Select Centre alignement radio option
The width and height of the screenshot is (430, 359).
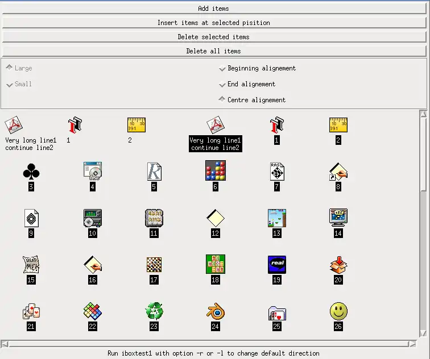point(252,100)
